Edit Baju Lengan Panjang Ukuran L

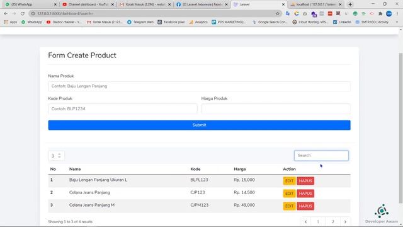coord(289,181)
